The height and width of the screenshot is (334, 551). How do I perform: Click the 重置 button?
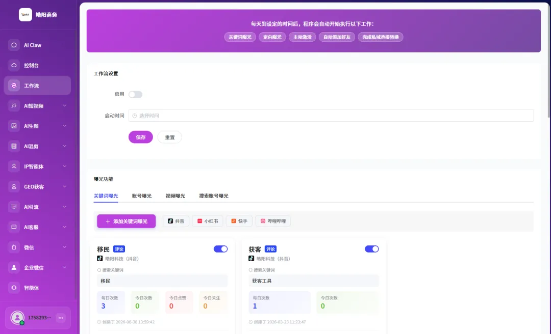pos(170,137)
